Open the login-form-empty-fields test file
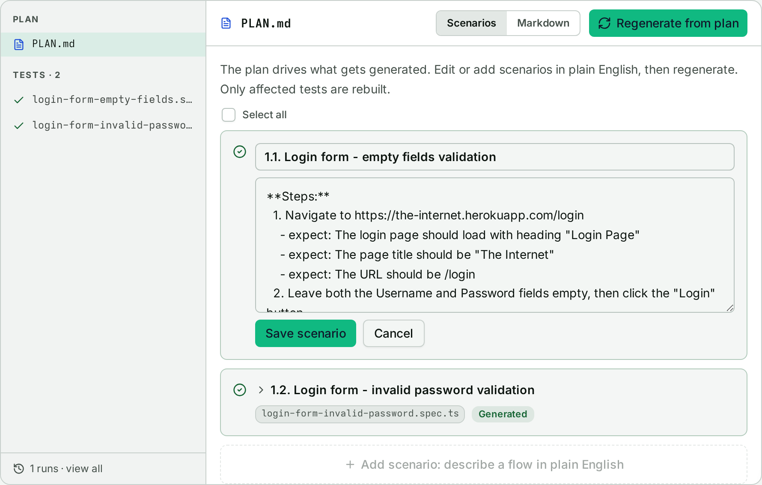This screenshot has width=762, height=485. point(103,100)
